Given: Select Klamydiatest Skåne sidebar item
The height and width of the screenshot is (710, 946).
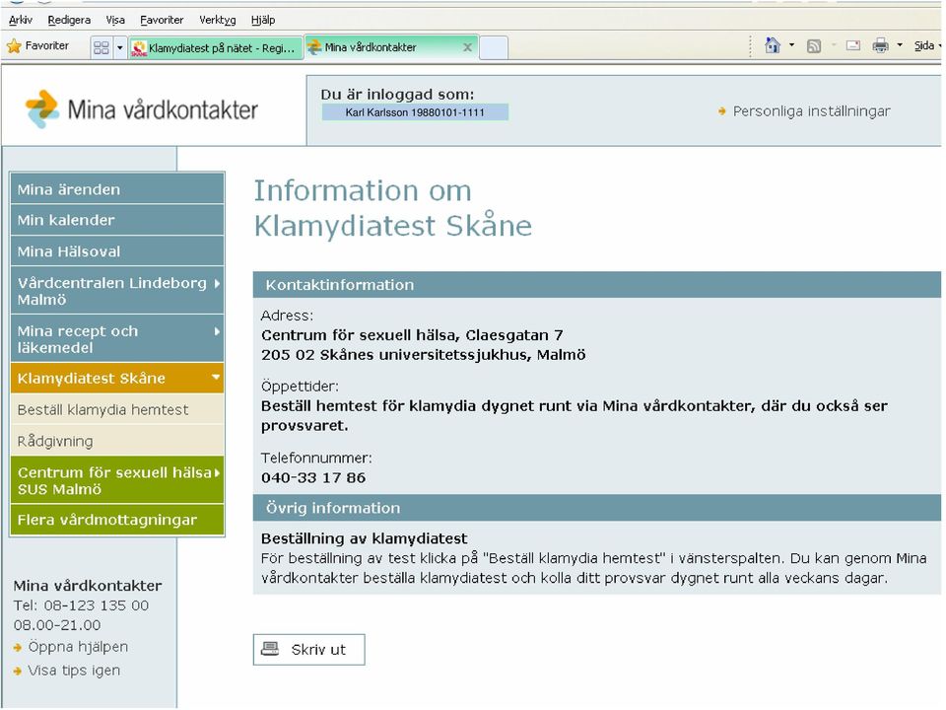Looking at the screenshot, I should coord(117,378).
